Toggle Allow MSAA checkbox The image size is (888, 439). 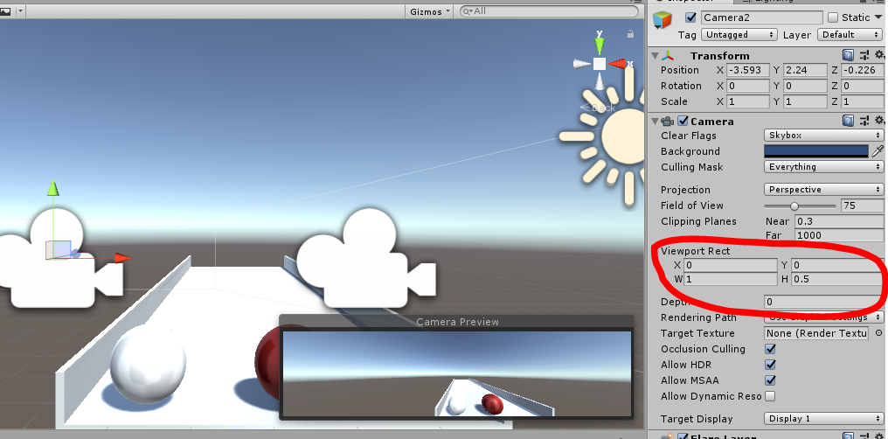coord(770,380)
